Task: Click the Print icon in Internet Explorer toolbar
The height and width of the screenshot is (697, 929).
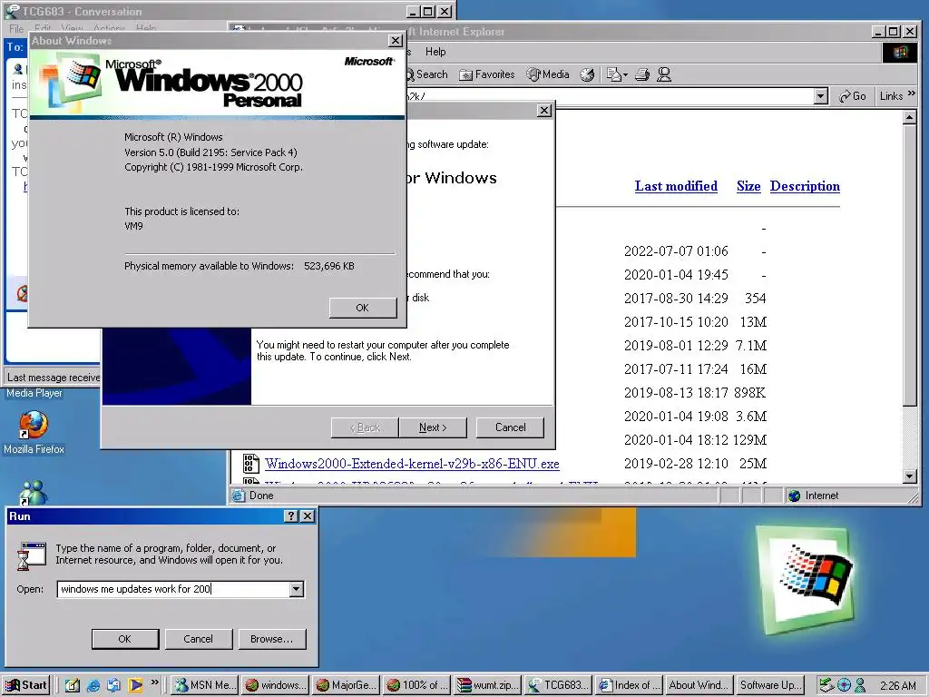Action: click(642, 74)
